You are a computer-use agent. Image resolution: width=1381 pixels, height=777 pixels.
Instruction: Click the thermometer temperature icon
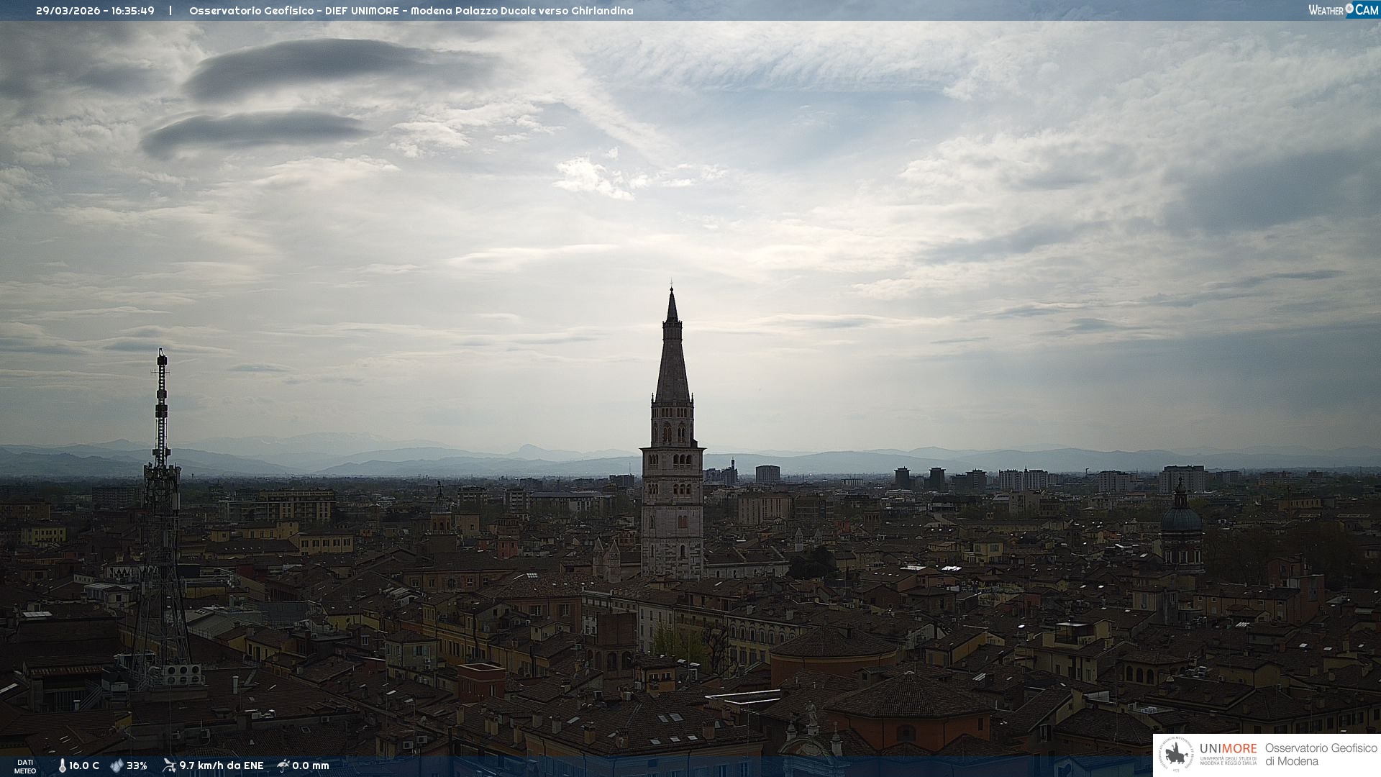coord(62,765)
